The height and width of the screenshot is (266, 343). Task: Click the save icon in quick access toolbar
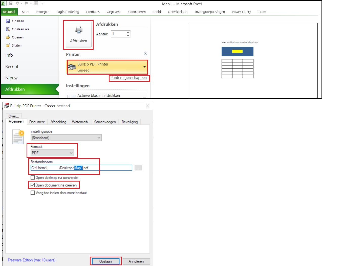point(11,3)
